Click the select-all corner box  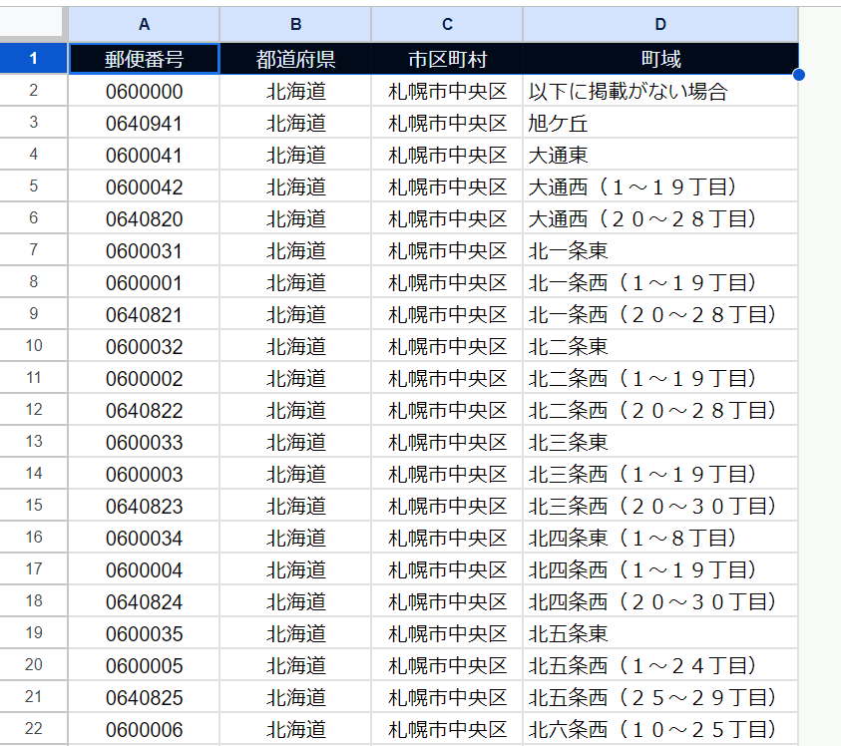[34, 24]
